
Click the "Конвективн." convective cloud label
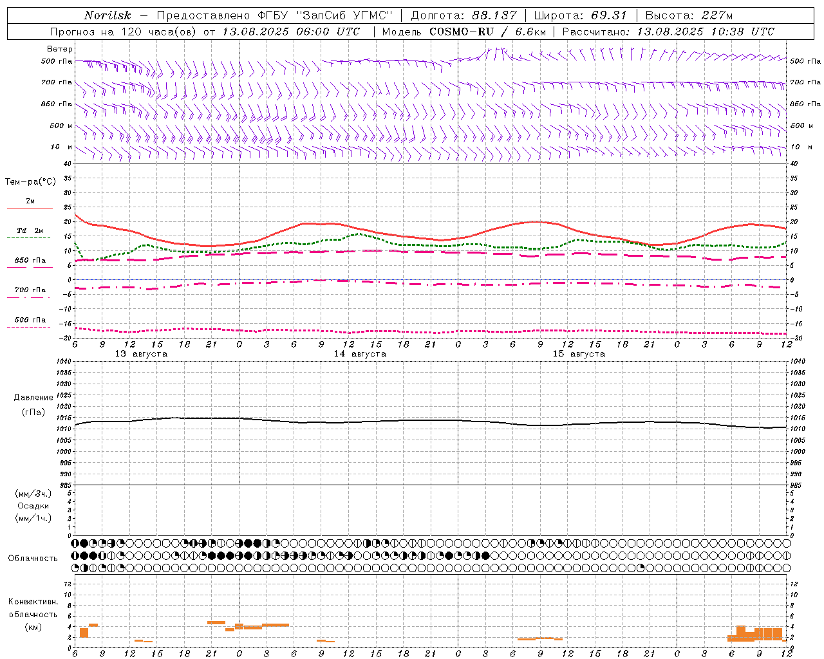(x=33, y=602)
